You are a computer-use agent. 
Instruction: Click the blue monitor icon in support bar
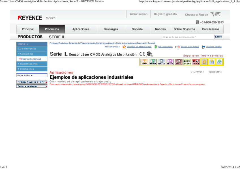pos(161,62)
